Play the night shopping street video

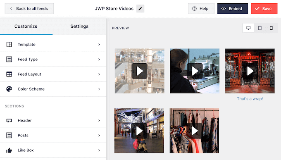(x=139, y=131)
